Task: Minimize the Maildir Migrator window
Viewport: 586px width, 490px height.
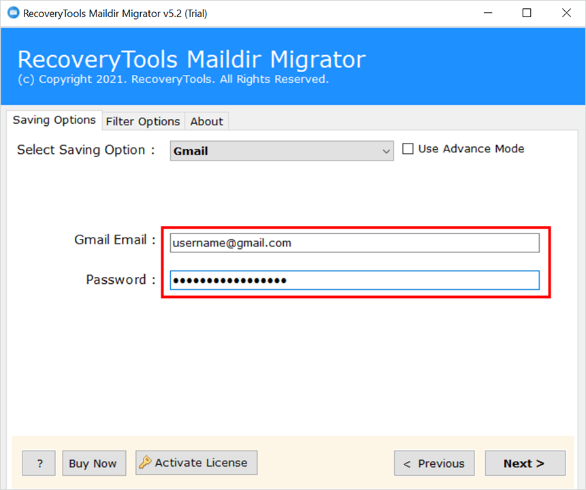Action: coord(488,13)
